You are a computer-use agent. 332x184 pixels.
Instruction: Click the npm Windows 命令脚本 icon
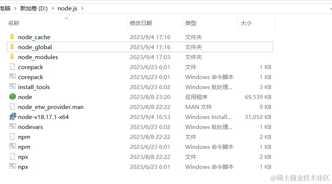coord(12,146)
